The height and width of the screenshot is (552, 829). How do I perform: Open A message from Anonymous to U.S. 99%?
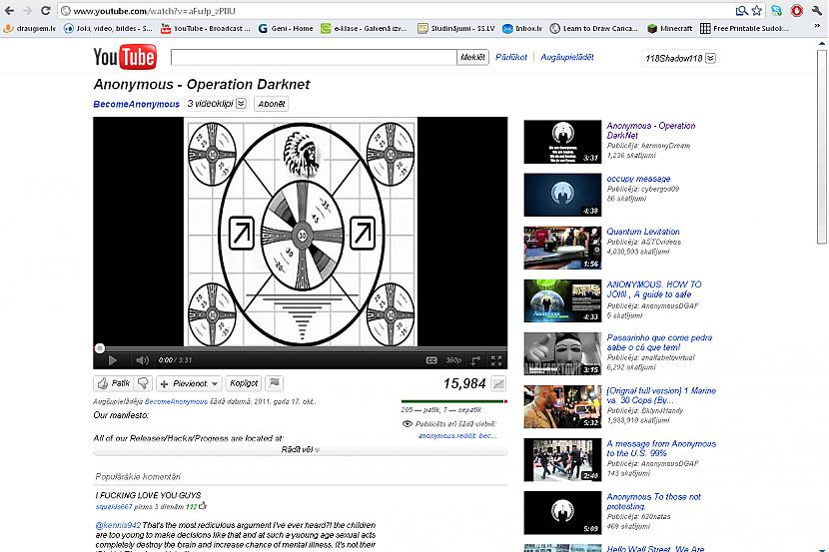pyautogui.click(x=661, y=448)
